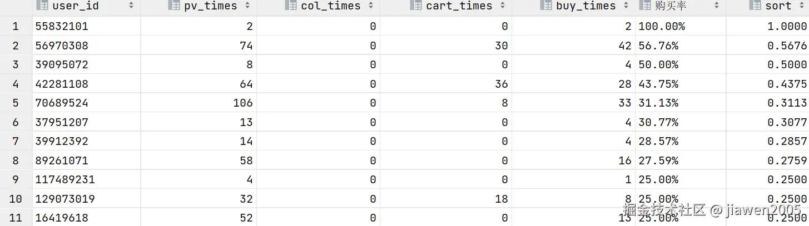Click the pv_times column icon
Screen dimensions: 809x226
[x=174, y=6]
